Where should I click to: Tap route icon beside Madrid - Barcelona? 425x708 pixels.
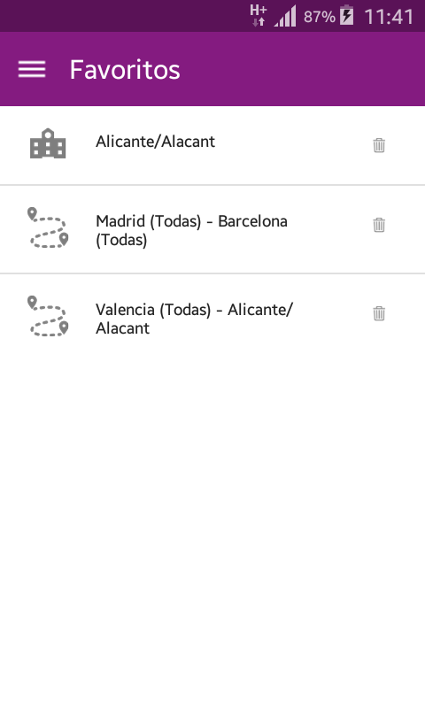click(x=48, y=227)
